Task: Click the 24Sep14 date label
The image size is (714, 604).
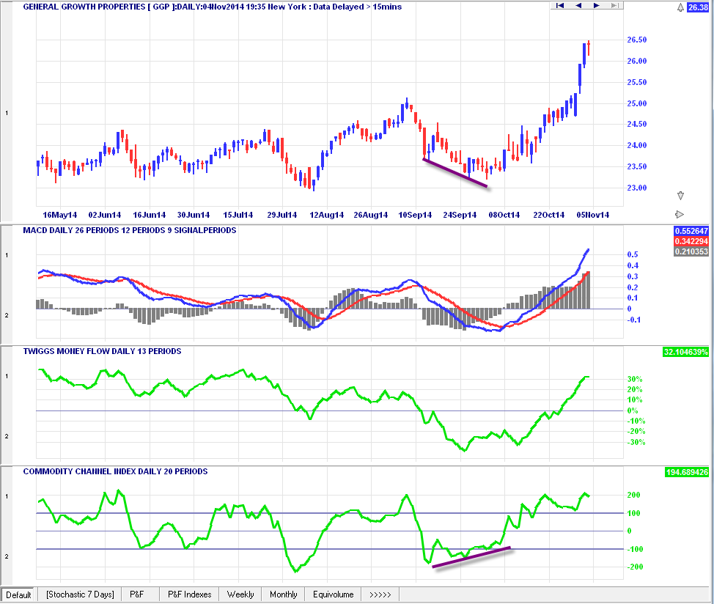Action: coord(460,215)
